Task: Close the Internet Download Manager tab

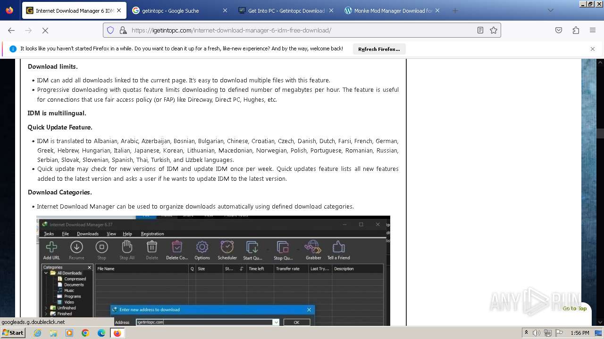Action: pyautogui.click(x=119, y=10)
